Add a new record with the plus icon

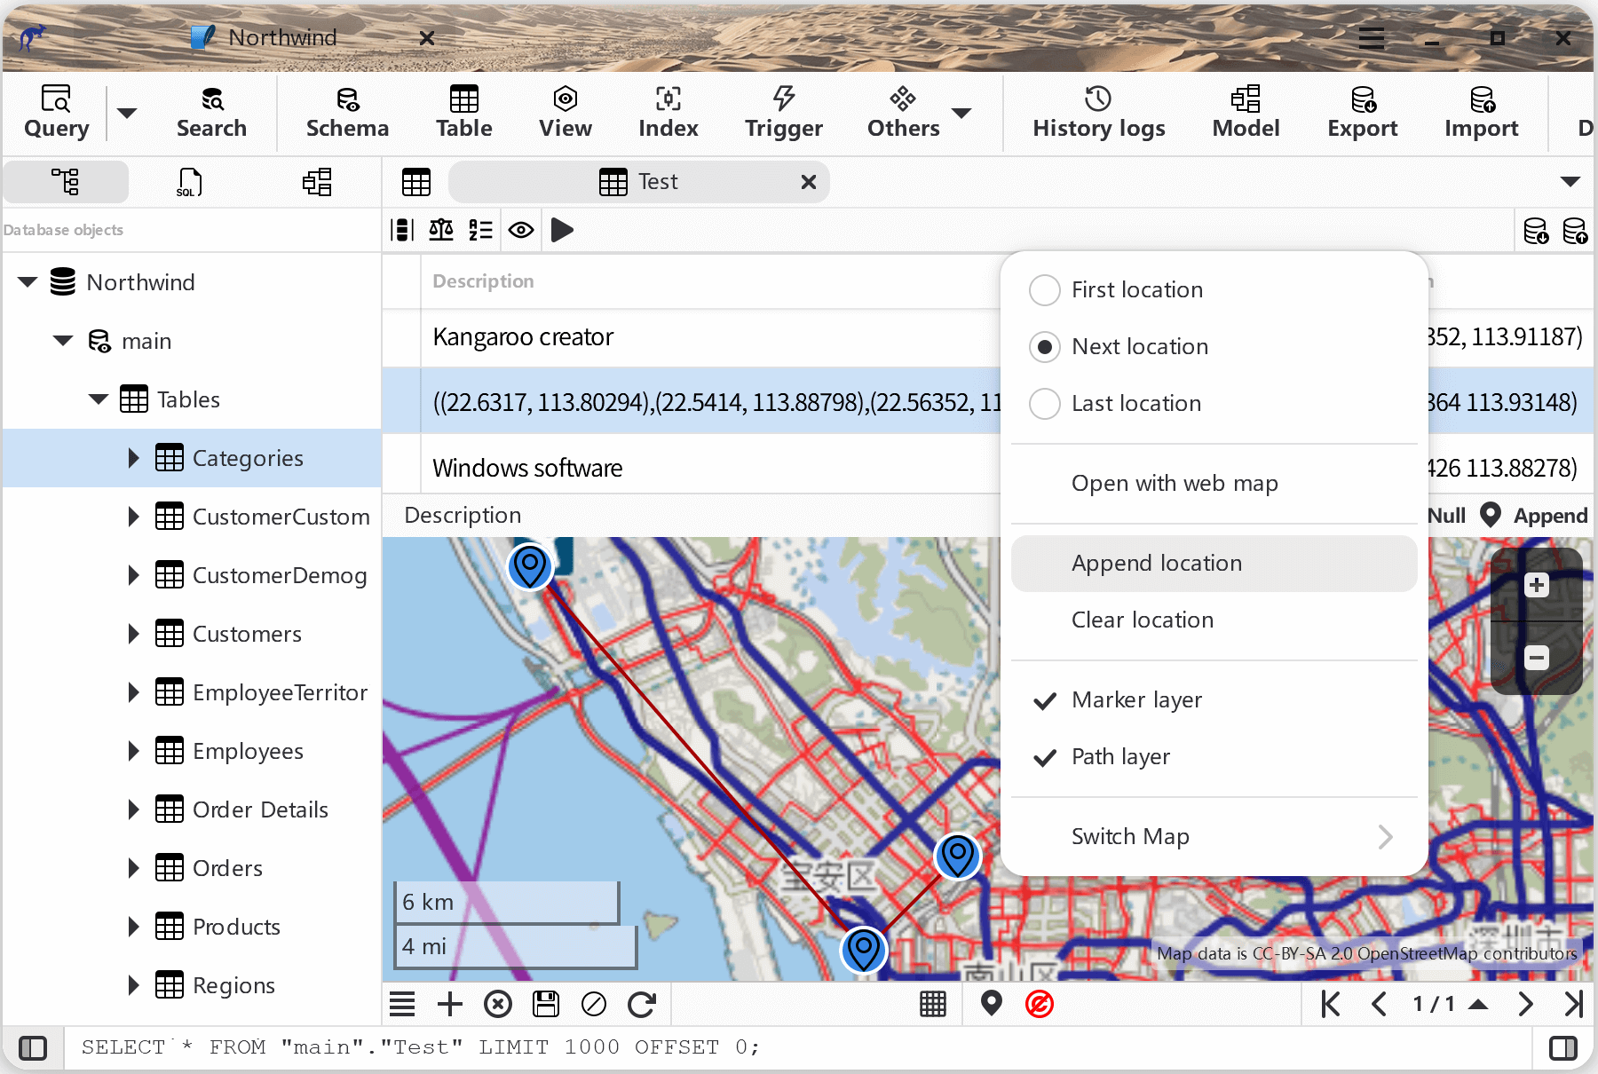coord(450,1004)
